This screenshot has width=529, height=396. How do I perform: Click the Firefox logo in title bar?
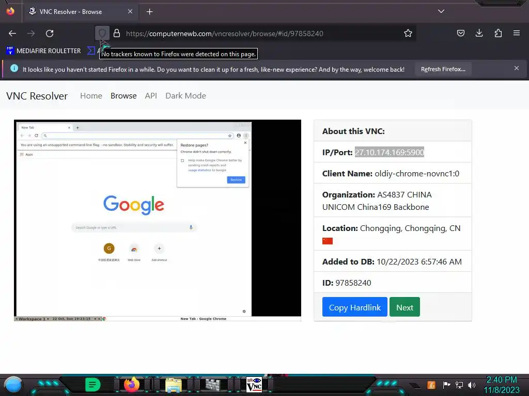pyautogui.click(x=10, y=11)
